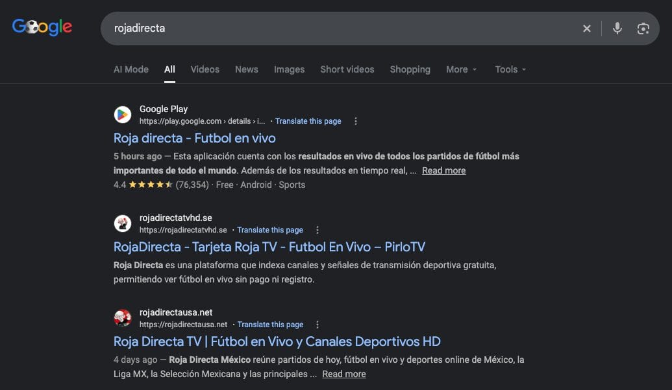The width and height of the screenshot is (672, 390).
Task: Clear the search box with the X icon
Action: click(587, 29)
